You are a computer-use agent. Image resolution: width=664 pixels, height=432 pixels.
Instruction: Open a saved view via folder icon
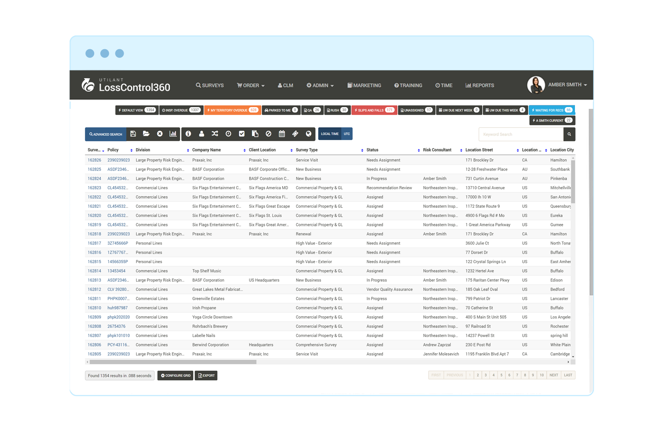pos(146,133)
